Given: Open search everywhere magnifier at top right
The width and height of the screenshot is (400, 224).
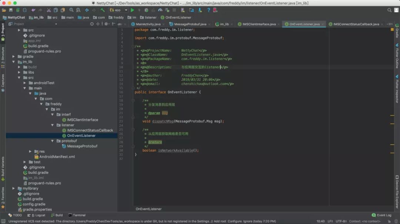Looking at the screenshot, I should [389, 10].
